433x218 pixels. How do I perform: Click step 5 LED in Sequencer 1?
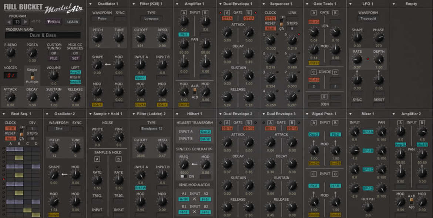pos(299,35)
